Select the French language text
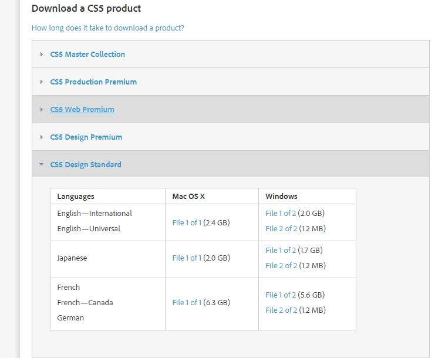Viewport: 435px width, 358px height. (x=69, y=288)
